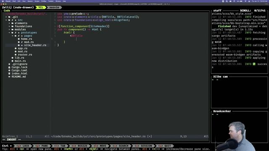Screen dimensions: 269x151
Task: Expand the foundations folder arrow
Action: tap(9, 26)
